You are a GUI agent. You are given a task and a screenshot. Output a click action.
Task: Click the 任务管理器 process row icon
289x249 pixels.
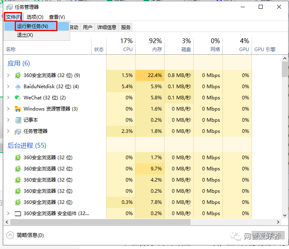[18, 132]
